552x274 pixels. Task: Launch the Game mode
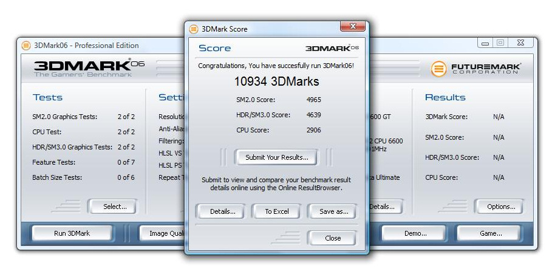[490, 233]
